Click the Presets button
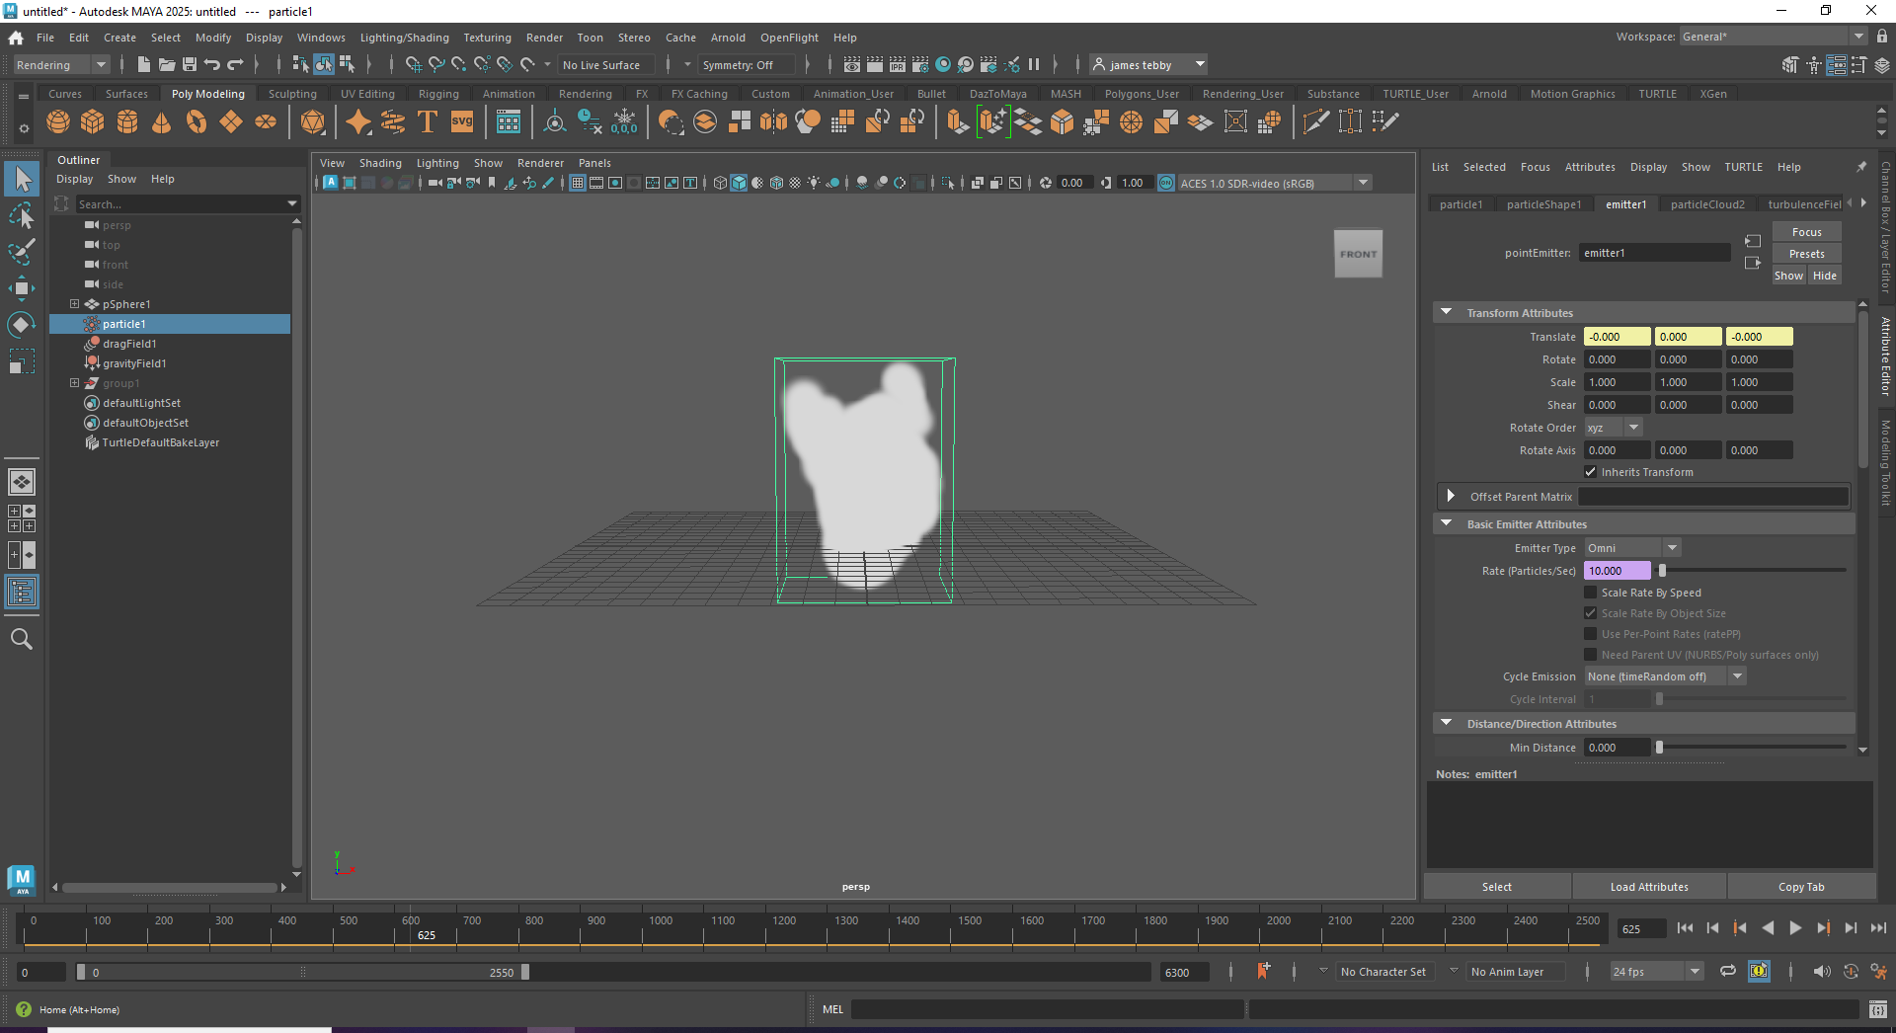The image size is (1896, 1033). pos(1805,253)
